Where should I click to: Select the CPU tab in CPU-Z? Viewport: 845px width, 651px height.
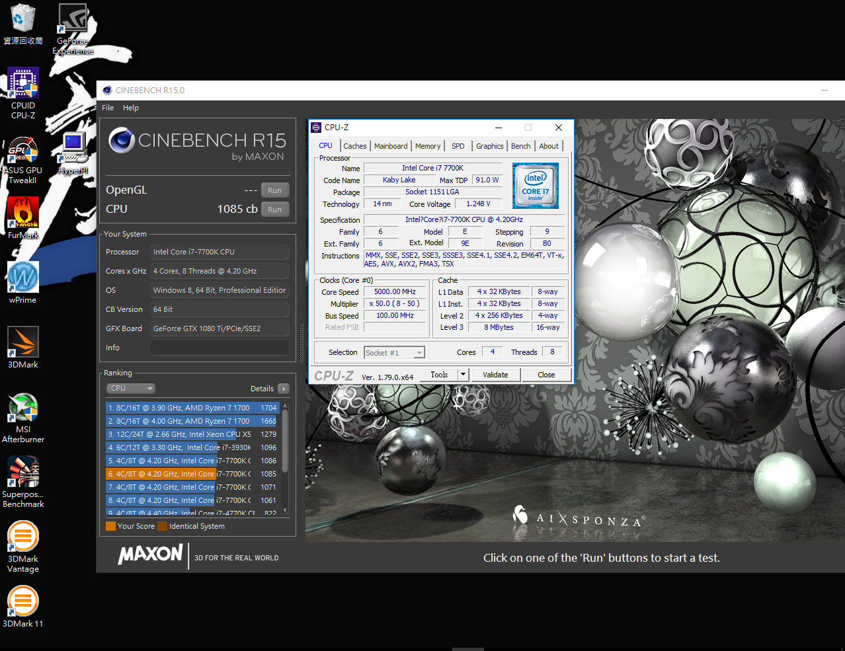(326, 145)
